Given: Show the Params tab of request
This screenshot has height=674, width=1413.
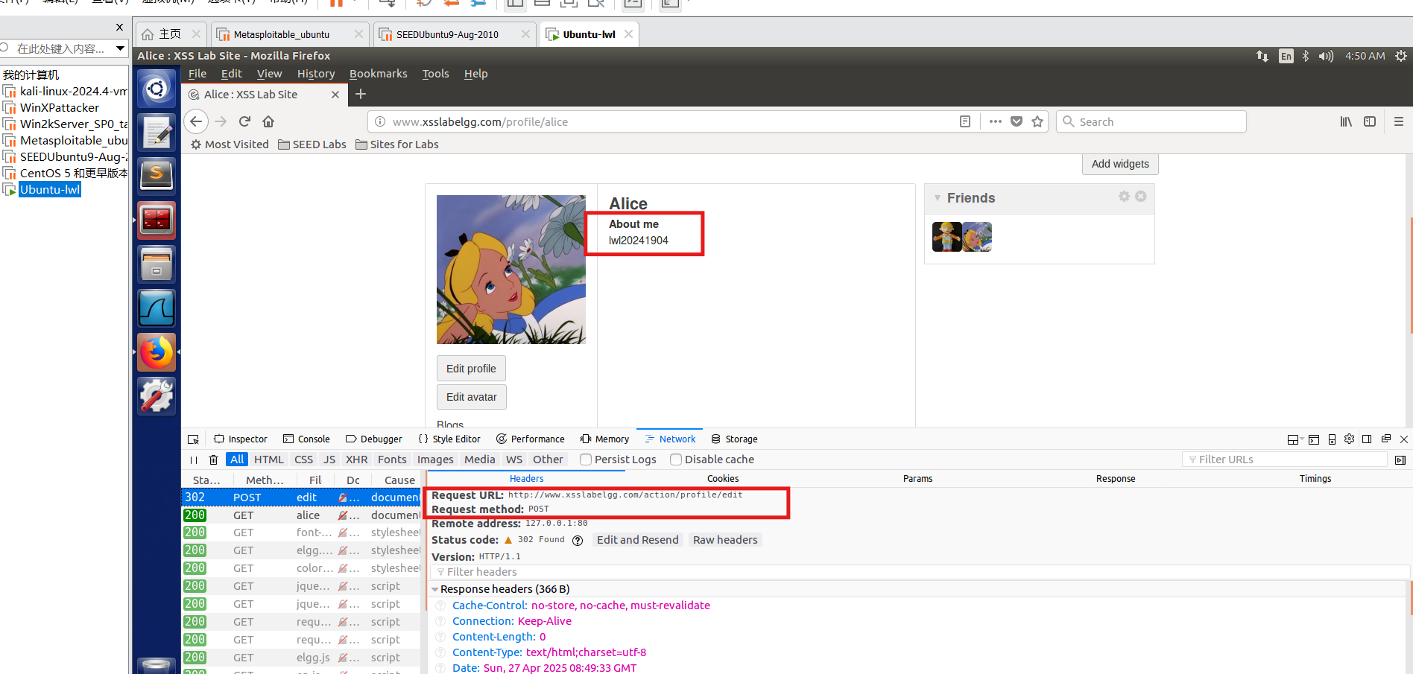Looking at the screenshot, I should pyautogui.click(x=917, y=479).
